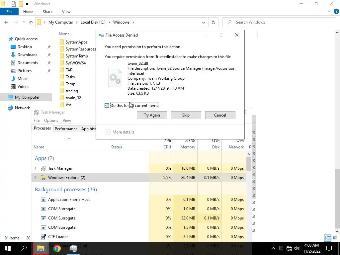Screen dimensions: 340x255
Task: Open Task Manager's Options menu
Action: tap(51, 121)
